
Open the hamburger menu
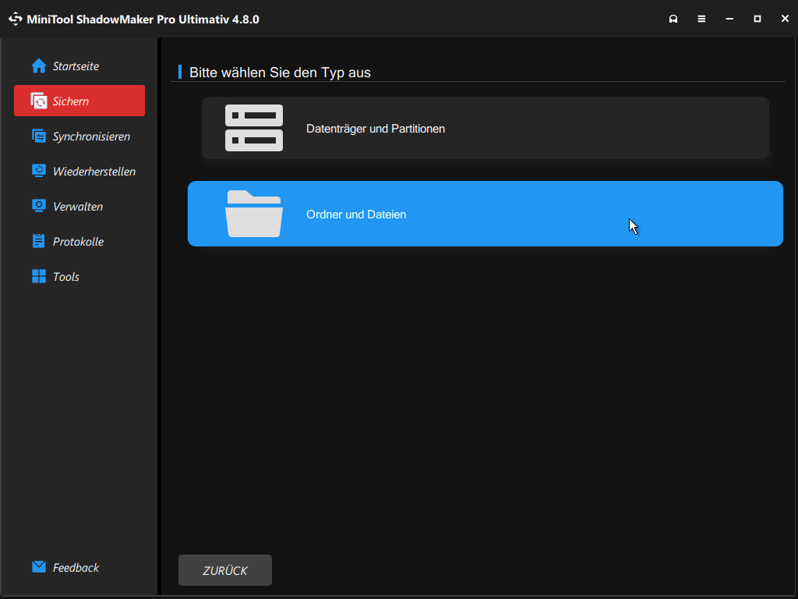point(701,18)
